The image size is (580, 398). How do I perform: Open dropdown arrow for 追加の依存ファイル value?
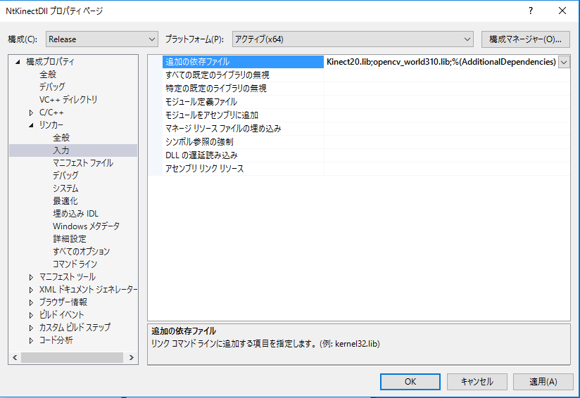pos(564,62)
